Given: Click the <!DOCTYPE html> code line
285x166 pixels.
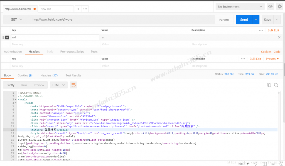Looking at the screenshot, I should pos(30,93).
